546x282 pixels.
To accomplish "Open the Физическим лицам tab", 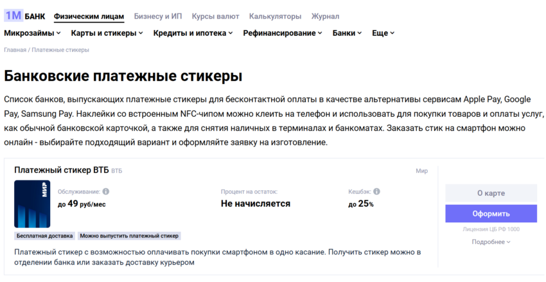I will pyautogui.click(x=89, y=16).
